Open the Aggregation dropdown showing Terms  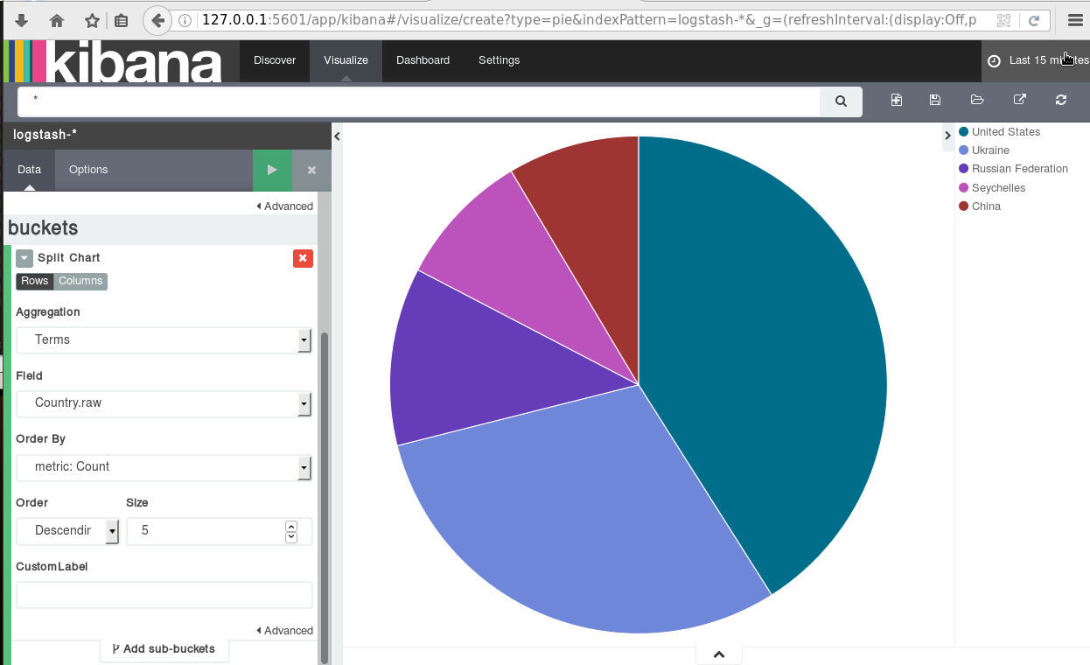(164, 339)
